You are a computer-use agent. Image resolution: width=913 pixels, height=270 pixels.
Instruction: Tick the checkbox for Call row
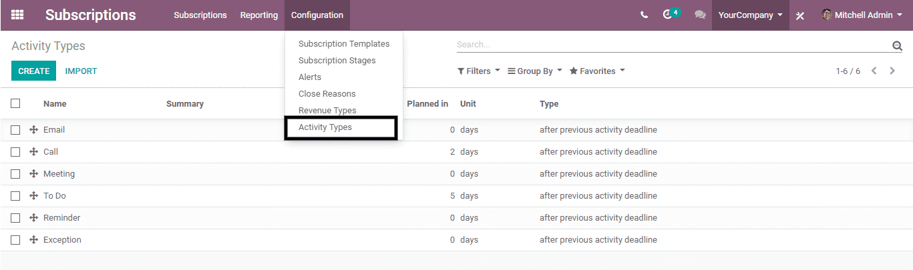(15, 152)
